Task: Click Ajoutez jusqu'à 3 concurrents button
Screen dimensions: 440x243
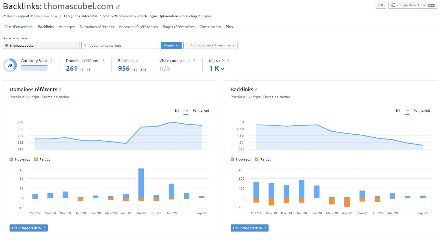Action: (x=210, y=45)
